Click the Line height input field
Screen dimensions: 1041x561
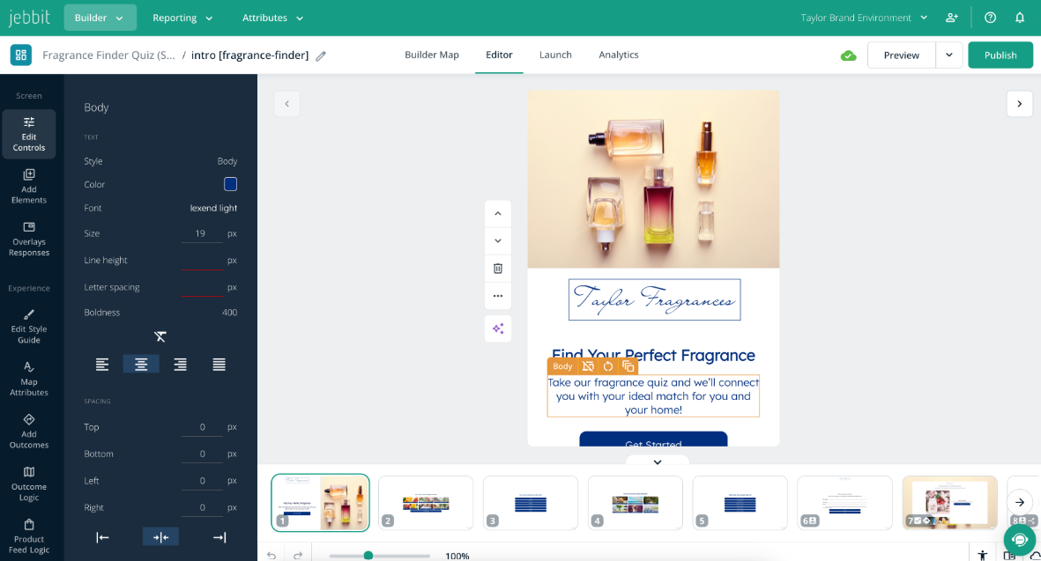pyautogui.click(x=202, y=261)
